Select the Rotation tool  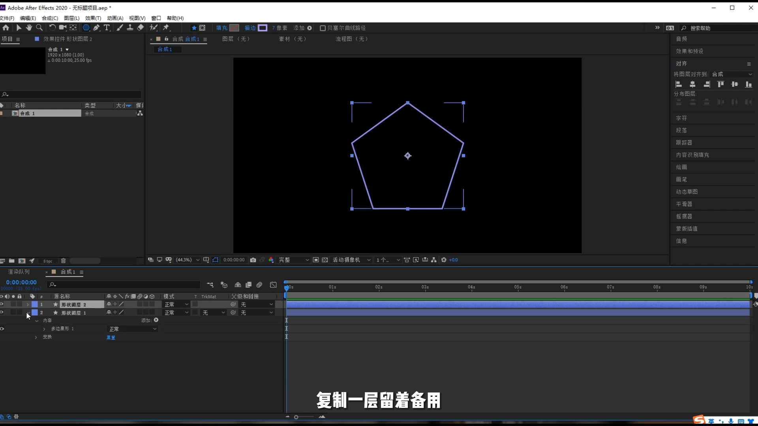52,28
